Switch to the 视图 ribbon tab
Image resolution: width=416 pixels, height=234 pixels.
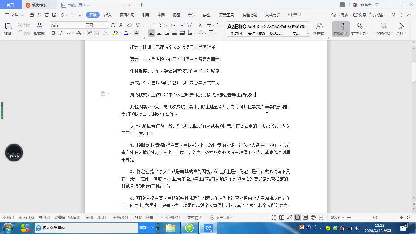(176, 15)
